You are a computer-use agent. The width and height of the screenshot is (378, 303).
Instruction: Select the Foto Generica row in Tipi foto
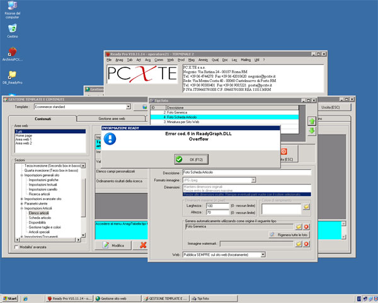pyautogui.click(x=224, y=112)
